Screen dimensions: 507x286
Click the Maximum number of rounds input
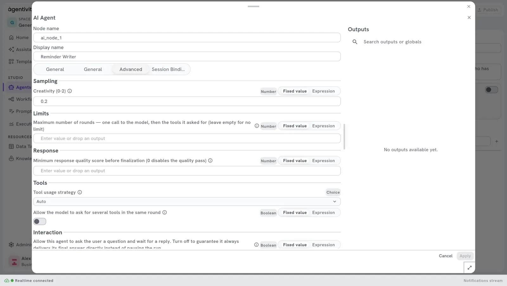click(187, 139)
